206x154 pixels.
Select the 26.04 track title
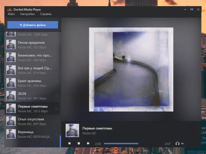[x=22, y=94]
